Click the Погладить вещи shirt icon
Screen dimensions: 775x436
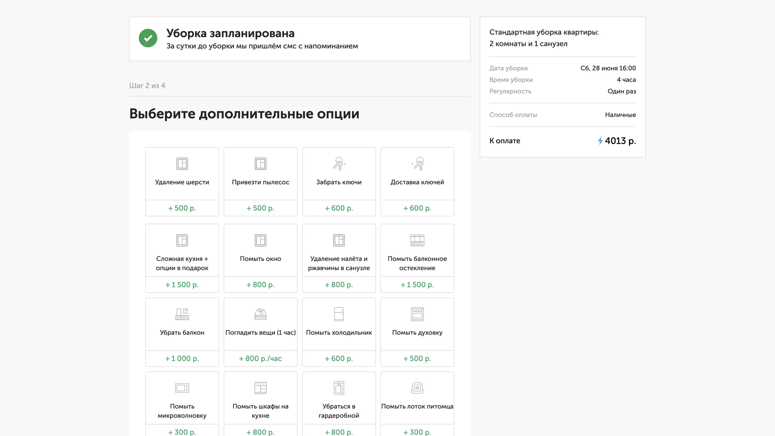[x=260, y=314]
